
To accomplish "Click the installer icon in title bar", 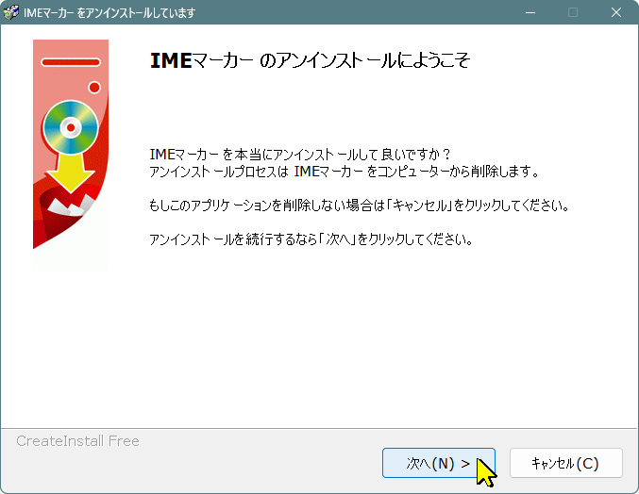I will point(11,12).
